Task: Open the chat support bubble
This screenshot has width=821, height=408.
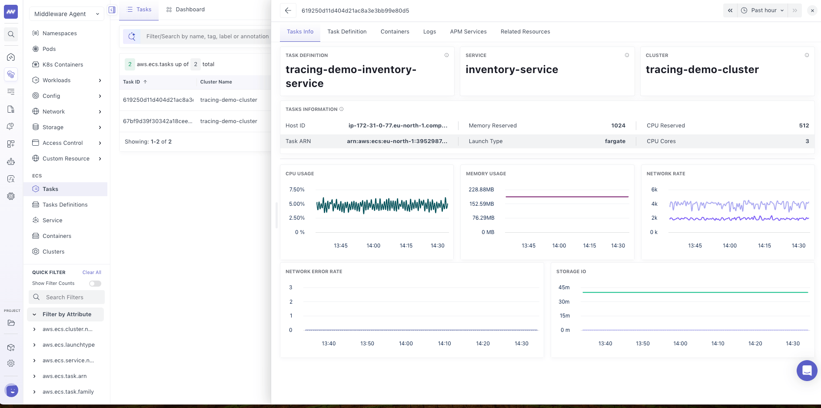Action: pos(807,371)
